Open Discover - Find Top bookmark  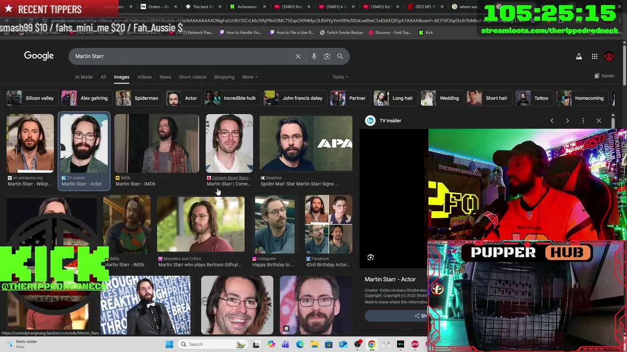[390, 33]
